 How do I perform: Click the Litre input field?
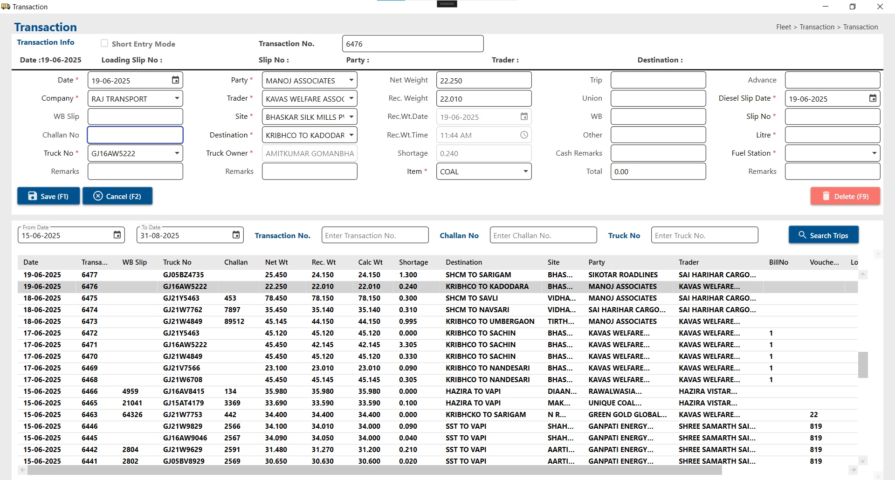click(833, 135)
